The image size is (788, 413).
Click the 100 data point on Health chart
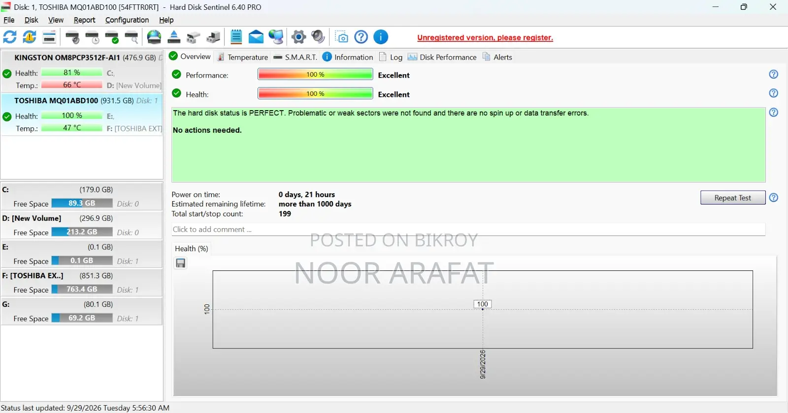pos(483,309)
